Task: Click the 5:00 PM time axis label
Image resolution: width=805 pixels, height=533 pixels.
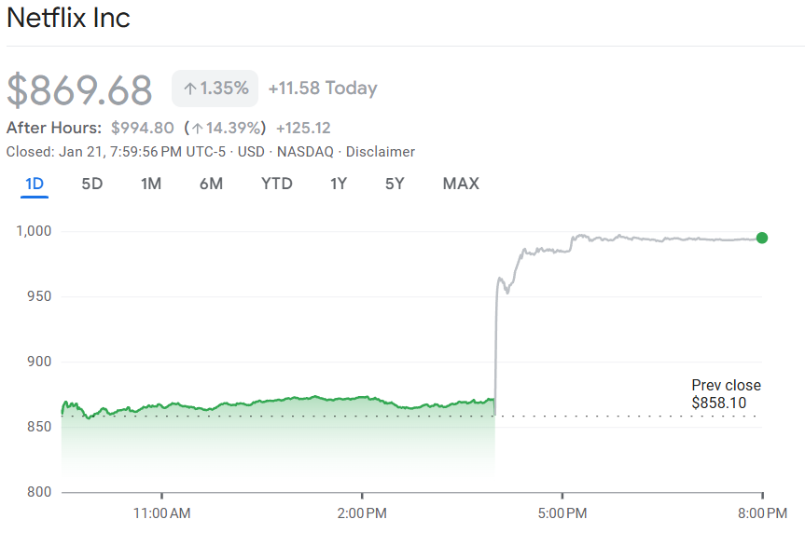Action: coord(562,512)
